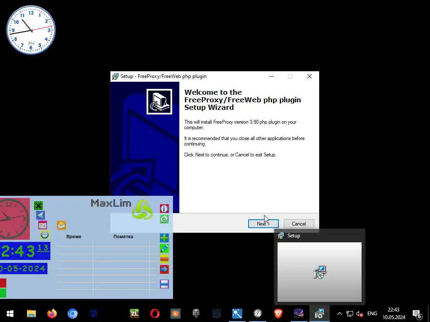The width and height of the screenshot is (430, 322).
Task: Click the digital time display in MaxLim
Action: 25,251
